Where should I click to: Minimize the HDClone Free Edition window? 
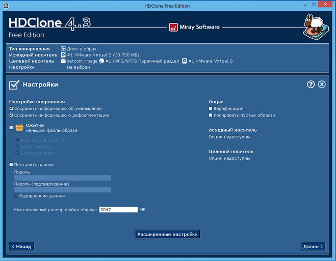coord(305,5)
